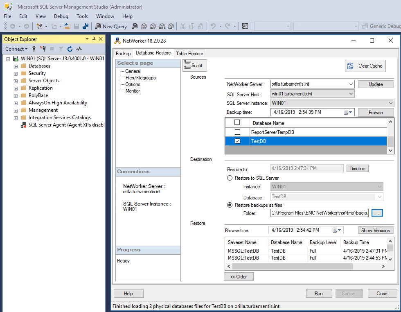Click the Cut toolbar icon
Viewport: 401px width, 312px height.
pyautogui.click(x=182, y=26)
